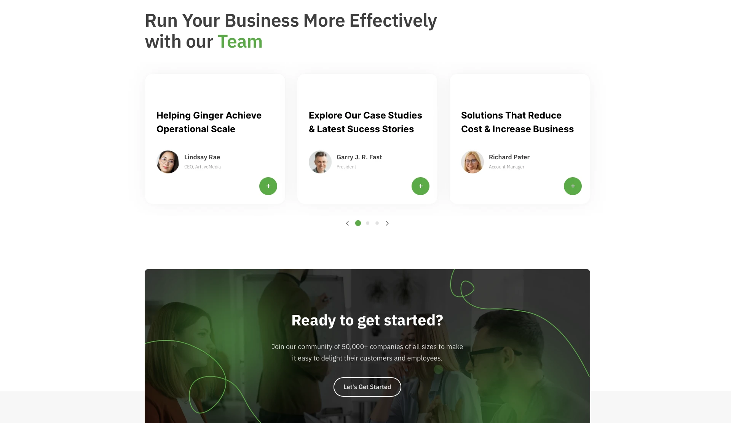
Task: Select first active carousel dot
Action: [x=358, y=223]
